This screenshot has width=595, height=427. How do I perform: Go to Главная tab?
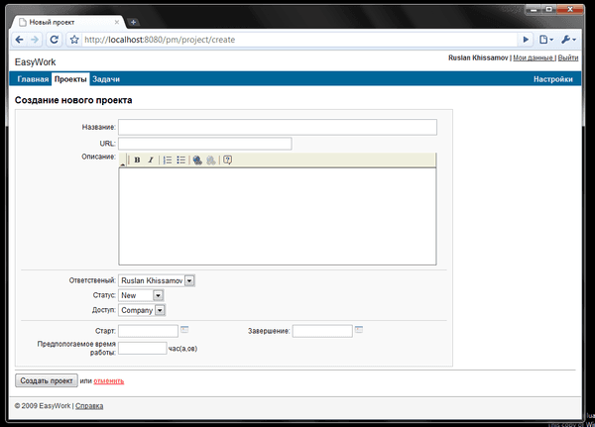[x=33, y=79]
